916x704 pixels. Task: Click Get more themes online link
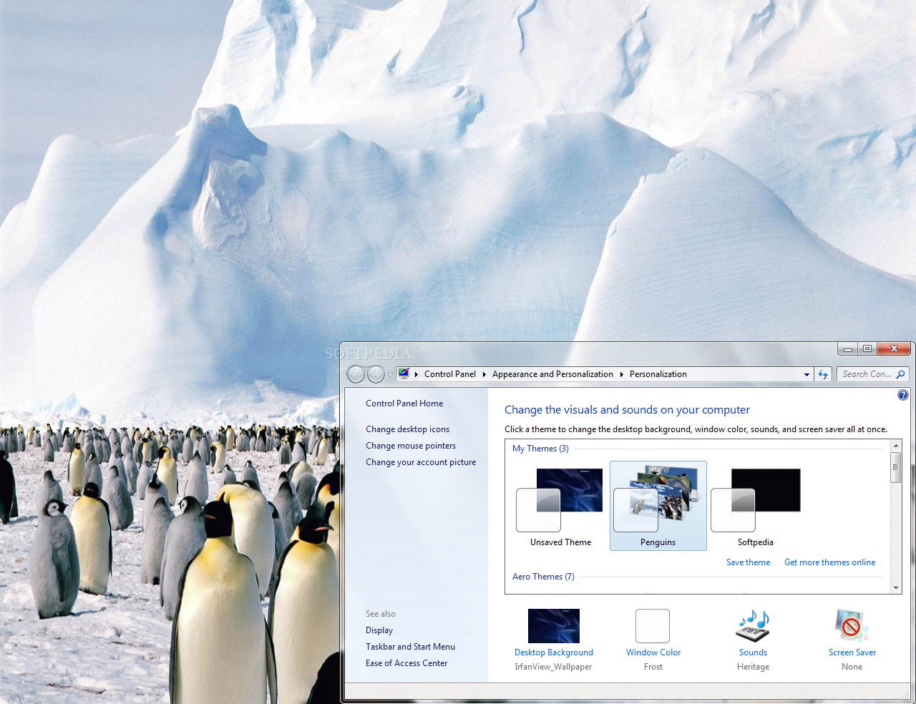click(x=830, y=562)
